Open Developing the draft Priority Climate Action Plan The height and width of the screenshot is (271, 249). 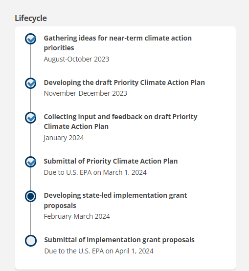(x=124, y=83)
